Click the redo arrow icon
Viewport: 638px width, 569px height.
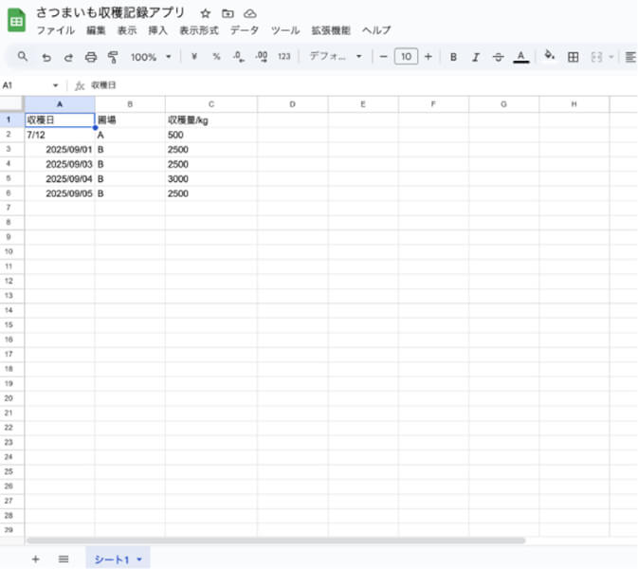(x=68, y=57)
